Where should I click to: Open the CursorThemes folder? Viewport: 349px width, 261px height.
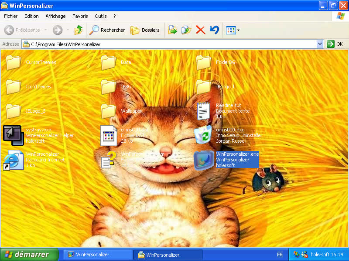pos(14,63)
